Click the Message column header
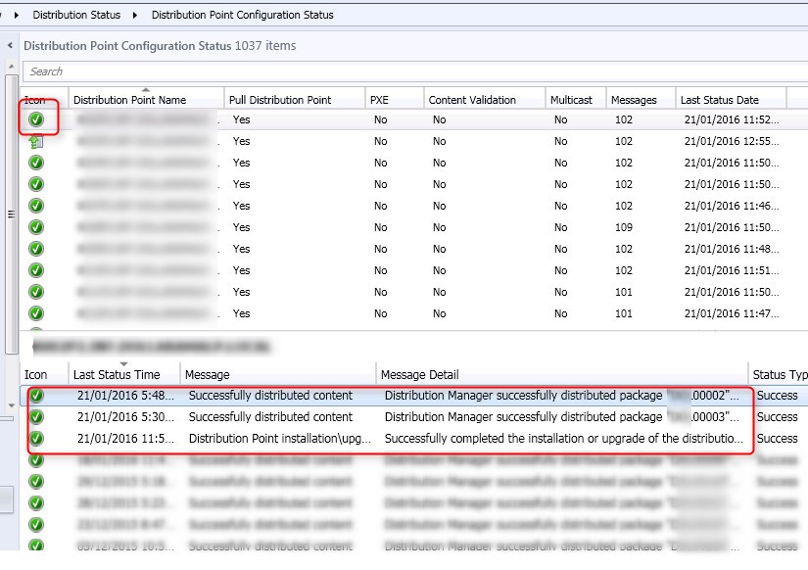 pos(278,375)
